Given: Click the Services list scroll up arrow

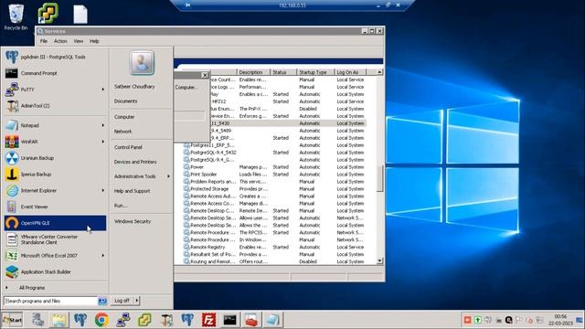Looking at the screenshot, I should coord(379,72).
